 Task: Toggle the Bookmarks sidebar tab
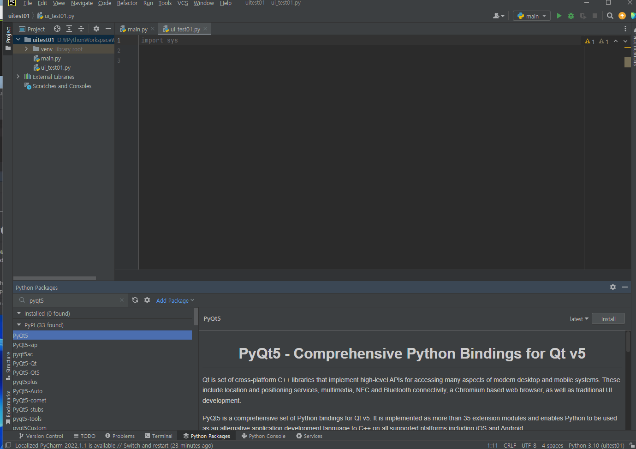[8, 407]
